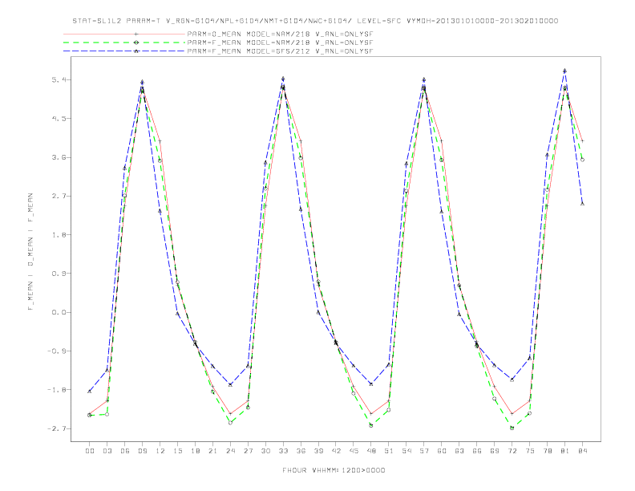Click the x-axis tick label 48

[371, 451]
